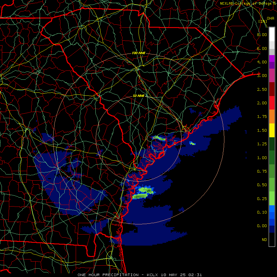Screen dimensions: 277x277
Task: Click the 0.25 legend value
Action: [x=262, y=199]
